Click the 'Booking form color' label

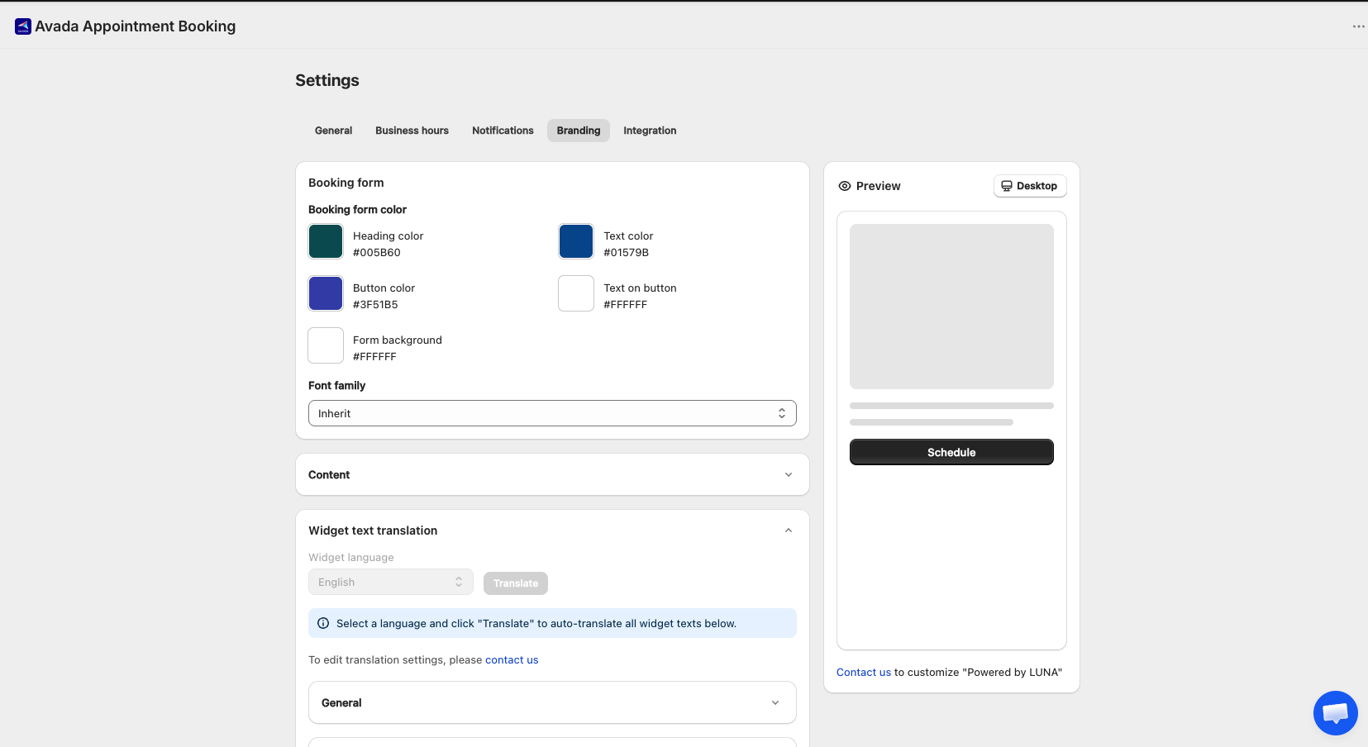coord(357,210)
